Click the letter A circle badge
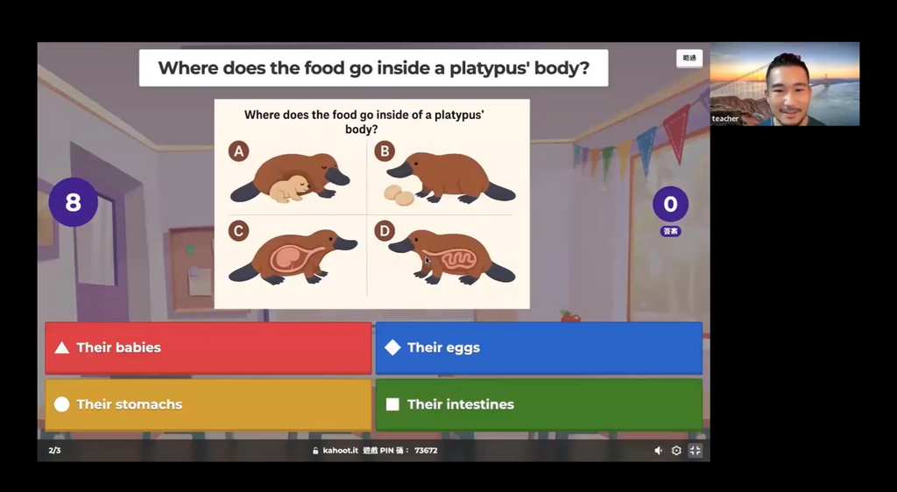This screenshot has height=492, width=897. click(238, 151)
